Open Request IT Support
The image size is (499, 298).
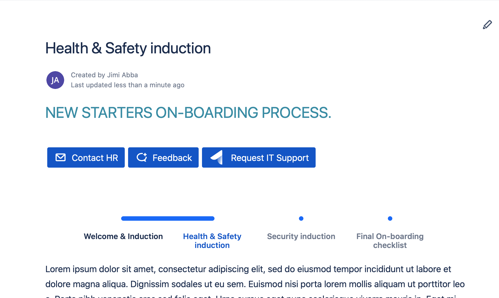[x=259, y=158]
